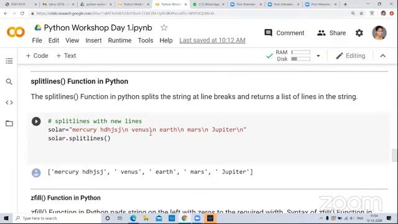This screenshot has width=398, height=224.
Task: Open the find and replace sidebar icon
Action: (9, 82)
